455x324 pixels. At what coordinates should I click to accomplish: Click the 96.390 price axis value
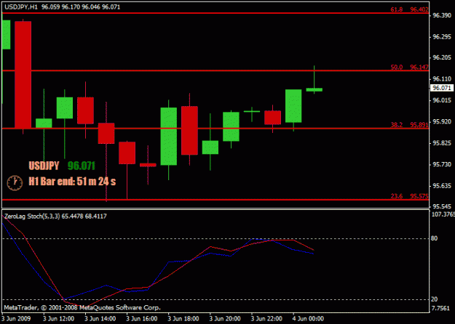(442, 16)
